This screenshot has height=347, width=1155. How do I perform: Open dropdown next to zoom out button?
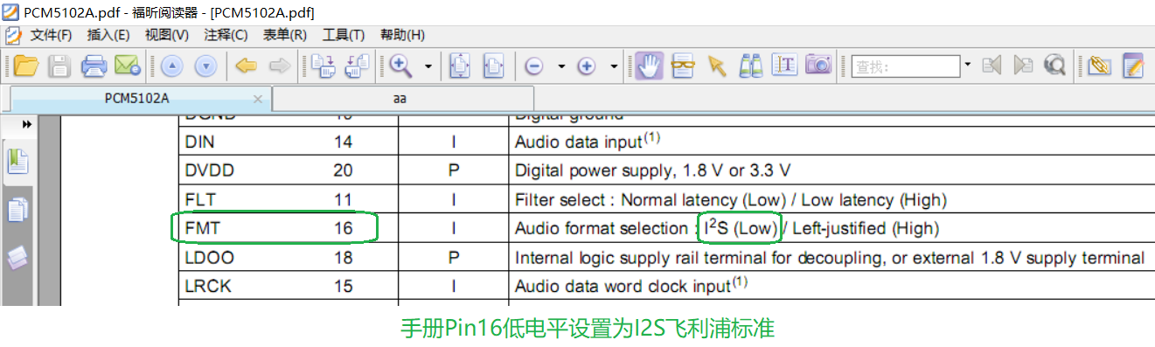tap(560, 66)
